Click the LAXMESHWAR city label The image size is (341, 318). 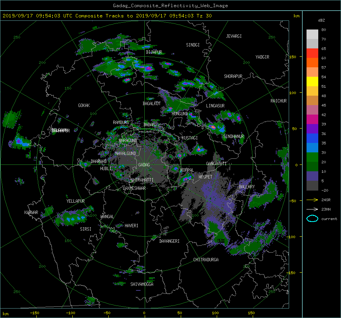click(134, 188)
